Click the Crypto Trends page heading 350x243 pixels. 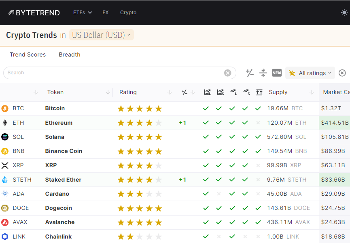[x=32, y=35]
